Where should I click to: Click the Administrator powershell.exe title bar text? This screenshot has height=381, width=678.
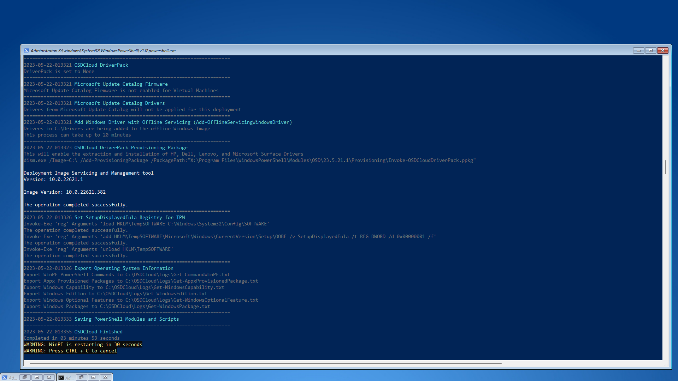point(103,50)
